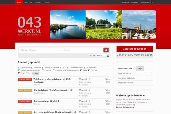Open Adviseur Vodafone Thuis in Maastricht

coord(55,112)
